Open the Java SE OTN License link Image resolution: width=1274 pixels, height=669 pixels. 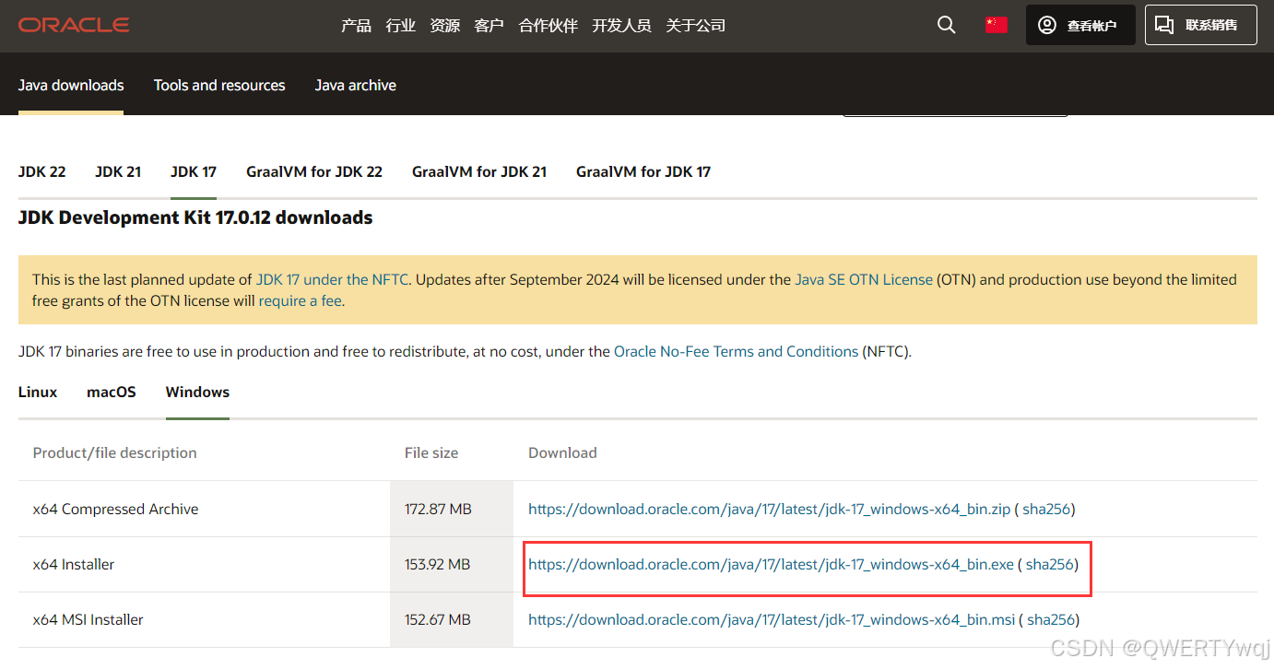click(864, 279)
